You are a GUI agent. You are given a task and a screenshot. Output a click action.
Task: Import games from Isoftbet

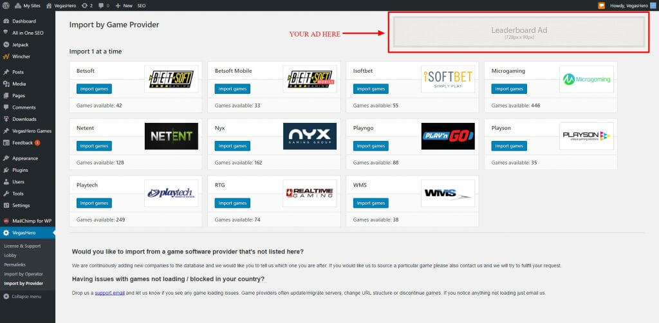click(371, 89)
